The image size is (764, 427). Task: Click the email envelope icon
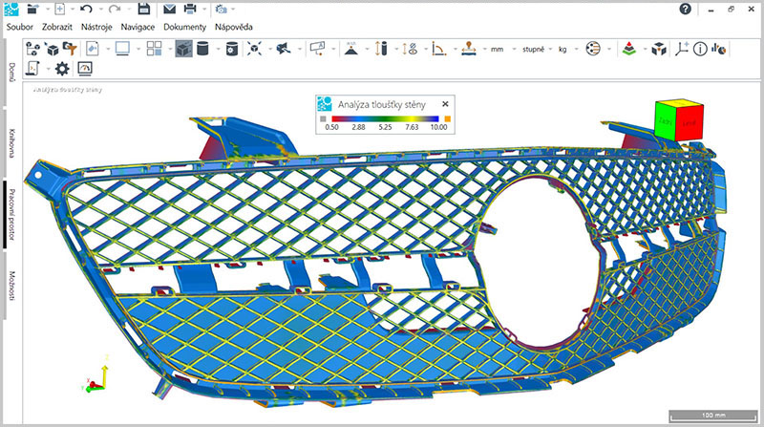tap(168, 9)
